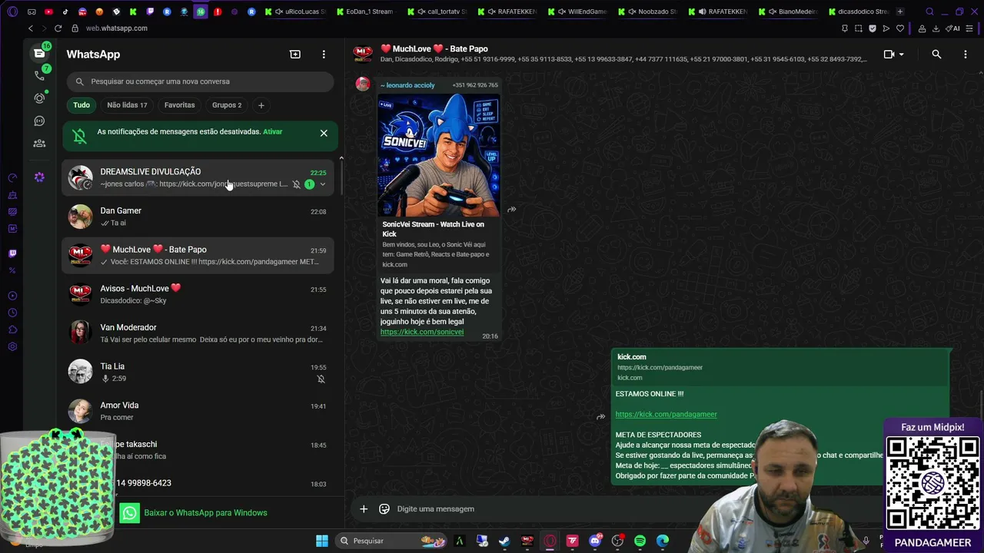Forward the SonicVei link message
984x553 pixels.
tap(512, 209)
